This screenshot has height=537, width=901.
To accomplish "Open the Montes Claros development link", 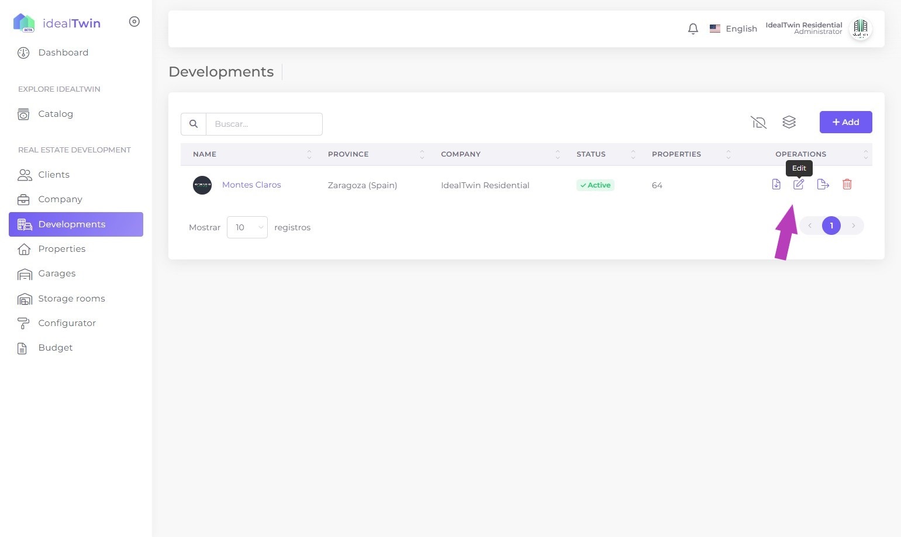I will point(251,185).
